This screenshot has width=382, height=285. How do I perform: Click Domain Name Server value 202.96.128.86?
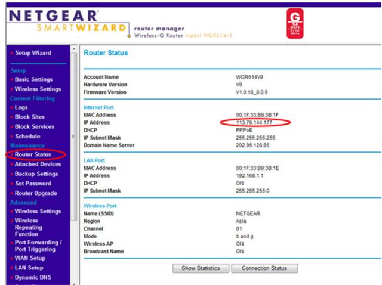[x=252, y=145]
